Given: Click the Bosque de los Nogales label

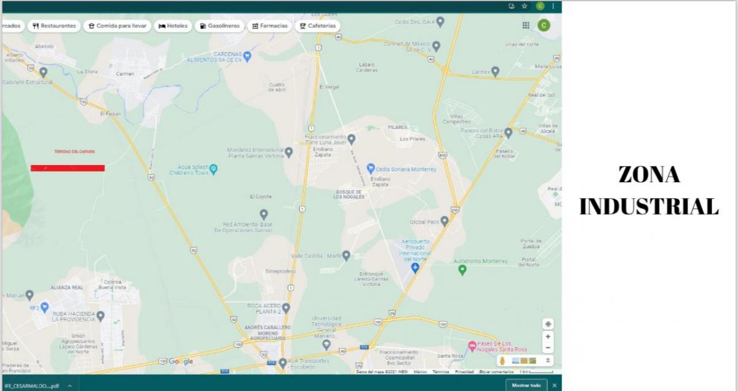Looking at the screenshot, I should pyautogui.click(x=349, y=195).
